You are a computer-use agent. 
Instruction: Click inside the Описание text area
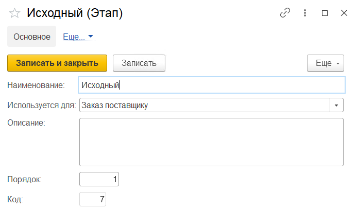point(211,142)
